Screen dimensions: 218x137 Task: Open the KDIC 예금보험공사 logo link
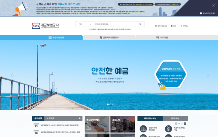(46, 26)
